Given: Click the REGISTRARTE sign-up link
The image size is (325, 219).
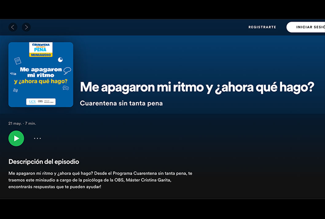Looking at the screenshot, I should [262, 27].
